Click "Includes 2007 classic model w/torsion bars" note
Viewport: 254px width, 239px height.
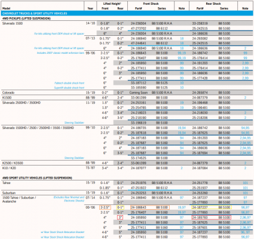[x=60, y=53]
